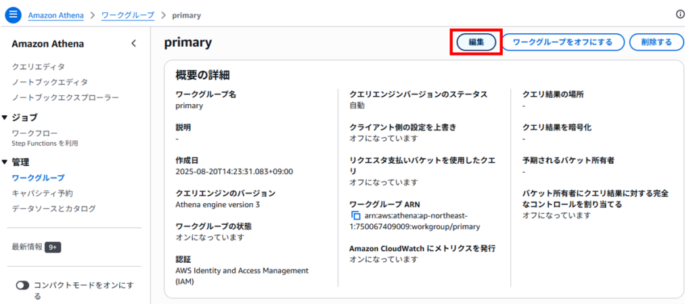This screenshot has width=693, height=304.
Task: Click the 自動 engine status value
Action: click(x=357, y=106)
